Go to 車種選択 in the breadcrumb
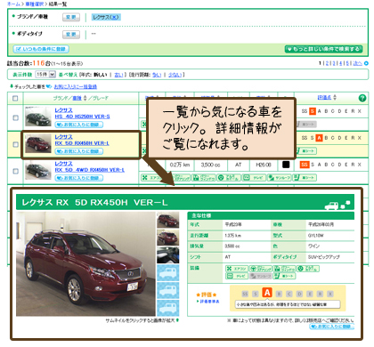Image resolution: width=374 pixels, height=347 pixels. (34, 4)
